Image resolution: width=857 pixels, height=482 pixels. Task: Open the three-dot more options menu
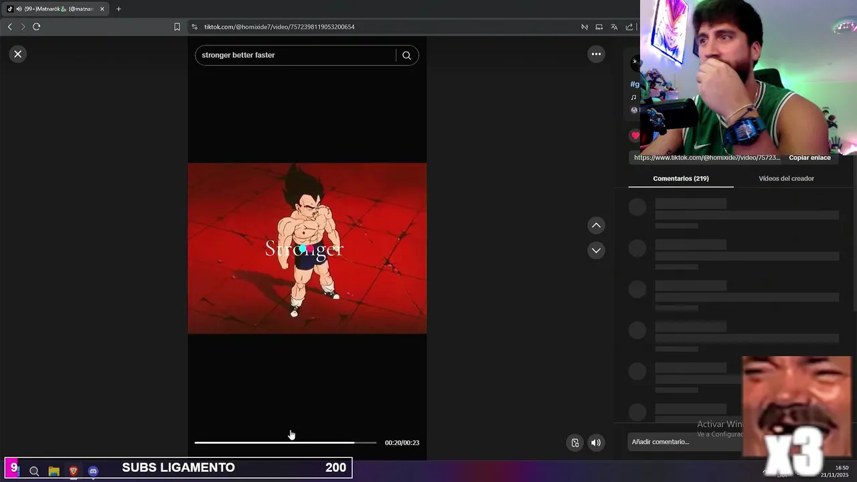coord(596,54)
